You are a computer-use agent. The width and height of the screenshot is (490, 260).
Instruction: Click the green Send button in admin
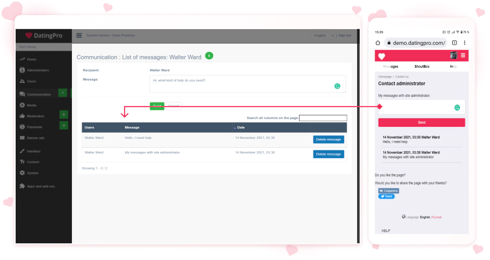pos(157,106)
